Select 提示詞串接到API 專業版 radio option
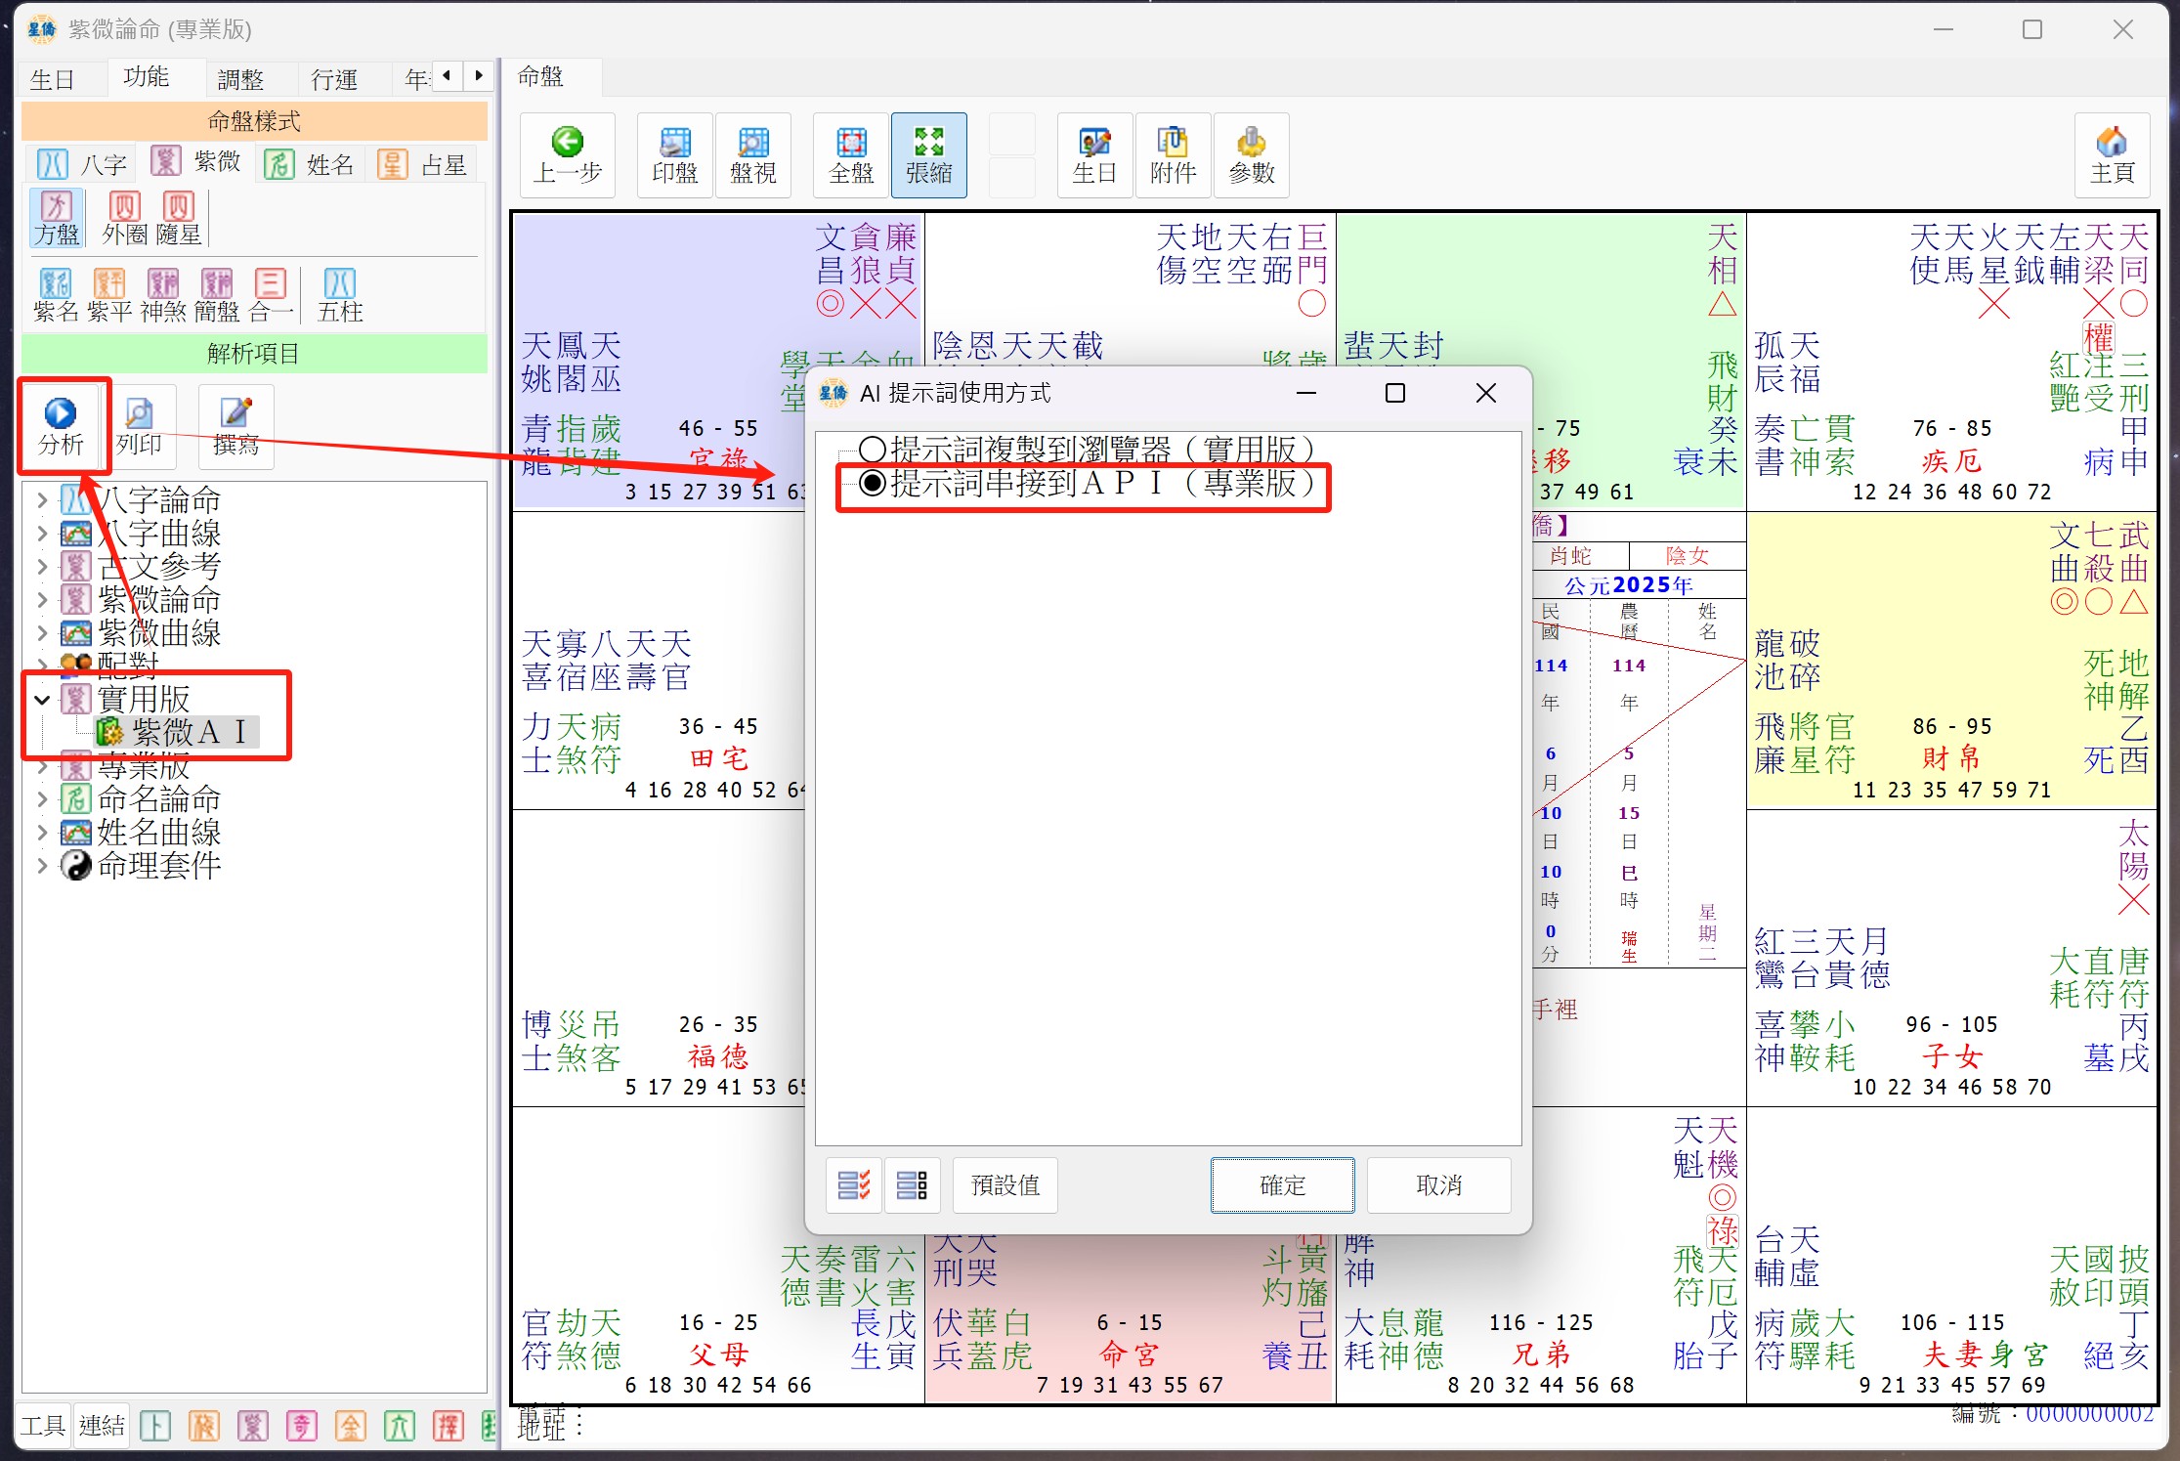 point(872,483)
